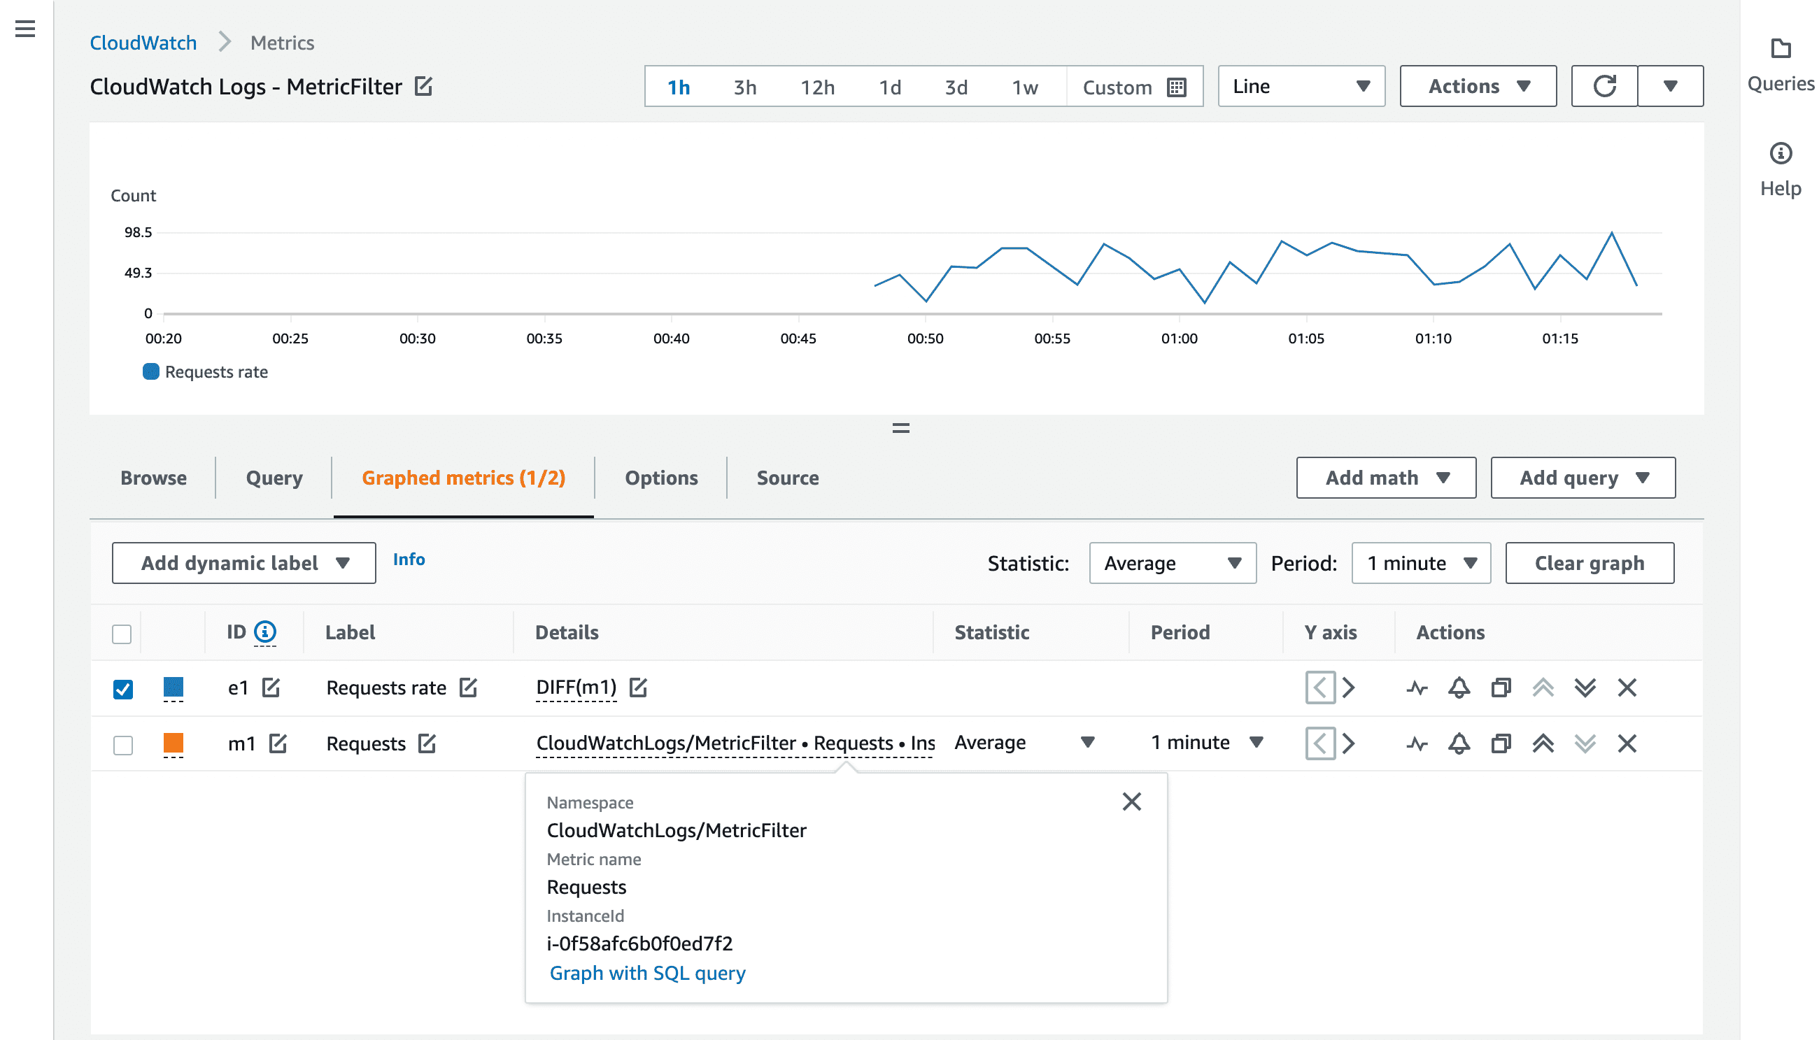Close the metric details popup

click(1132, 802)
